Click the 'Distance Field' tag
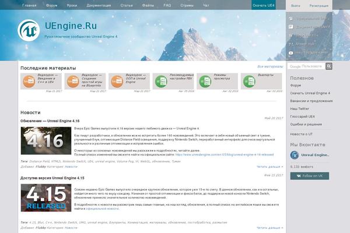Screen dimensions: 350x233 coord(39,161)
